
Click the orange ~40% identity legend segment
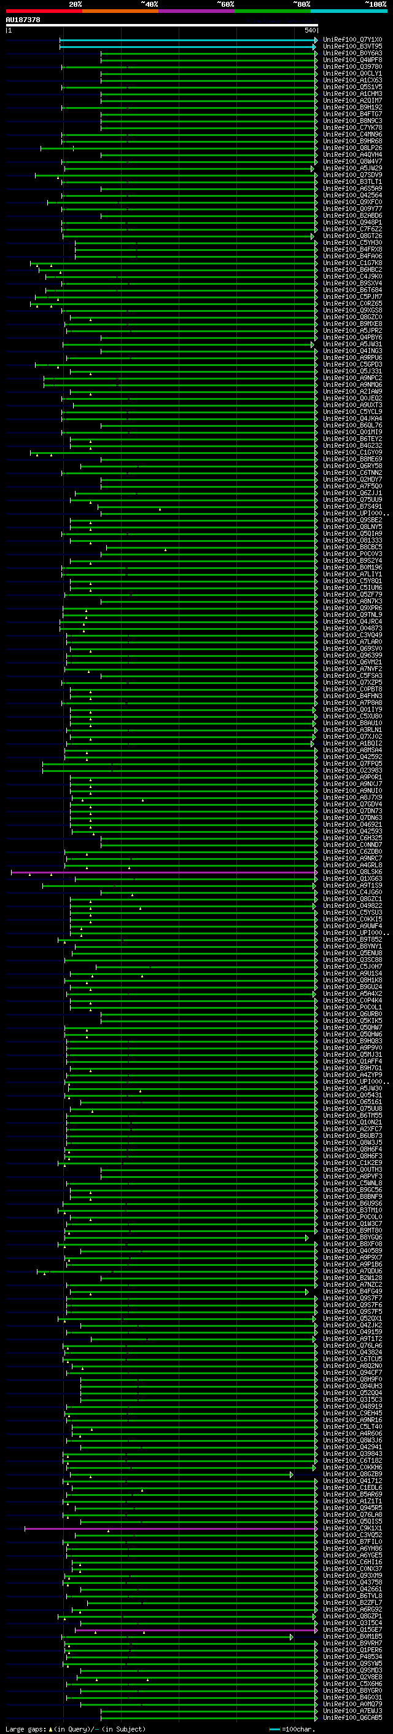point(120,11)
